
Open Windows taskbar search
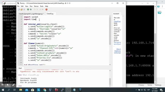coord(9,90)
